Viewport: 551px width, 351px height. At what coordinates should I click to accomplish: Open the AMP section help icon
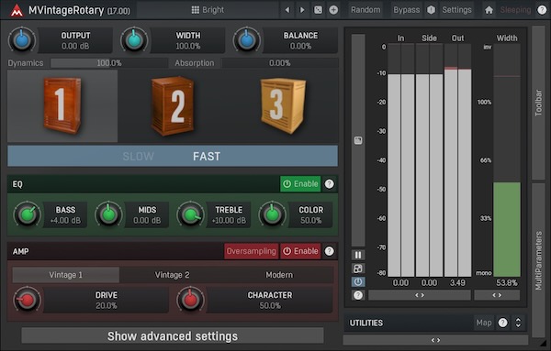tap(330, 251)
